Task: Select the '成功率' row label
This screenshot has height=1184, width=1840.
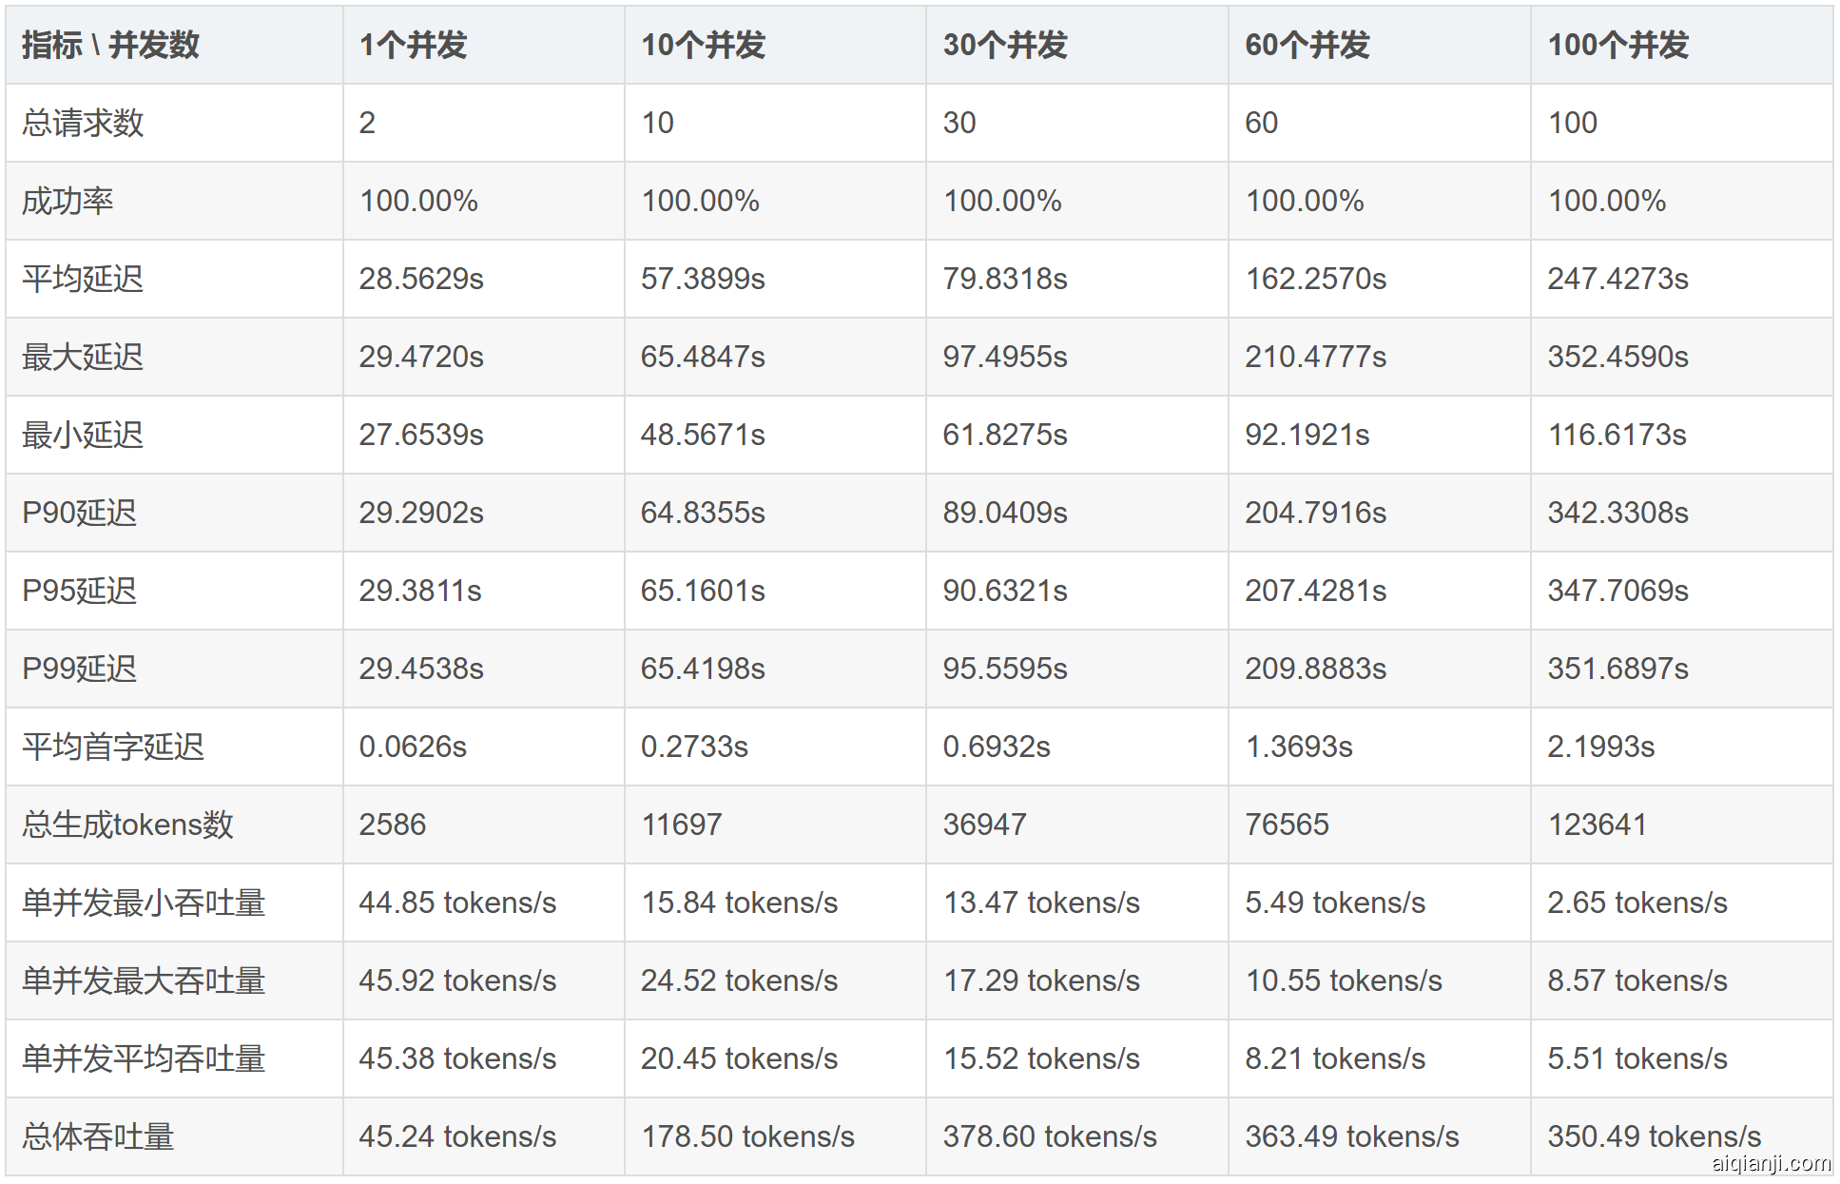Action: click(x=68, y=201)
